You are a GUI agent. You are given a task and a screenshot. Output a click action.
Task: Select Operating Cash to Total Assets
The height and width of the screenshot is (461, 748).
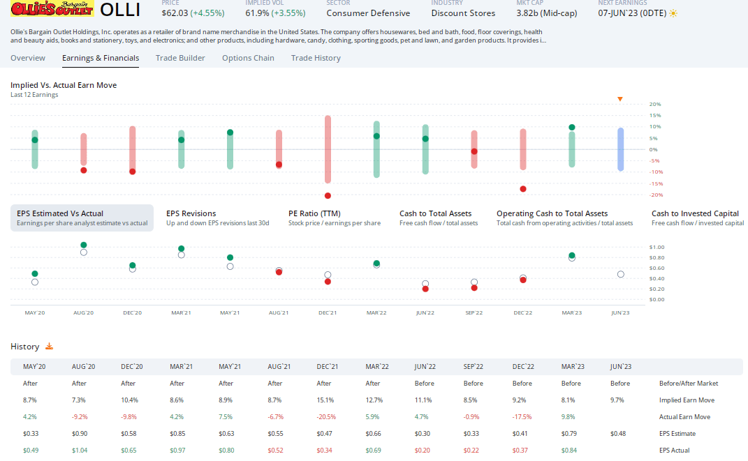[x=564, y=218]
